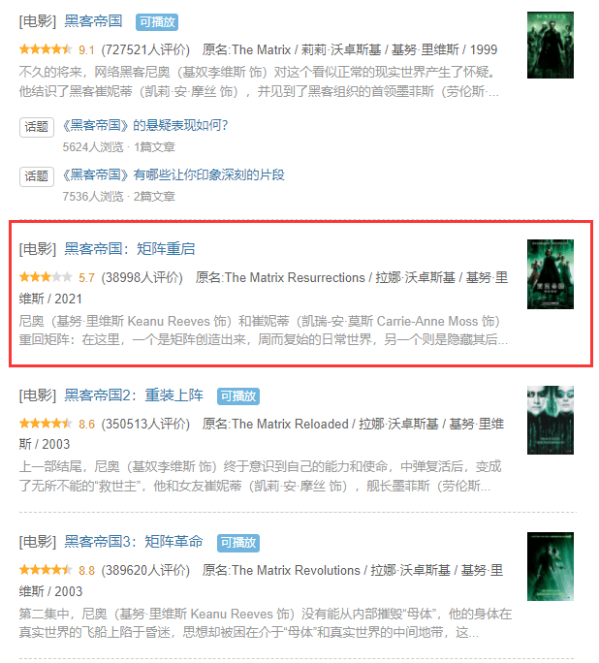Screen dimensions: 599x663
Task: Open The Matrix Resurrections poster thumbnail
Action: click(x=550, y=274)
